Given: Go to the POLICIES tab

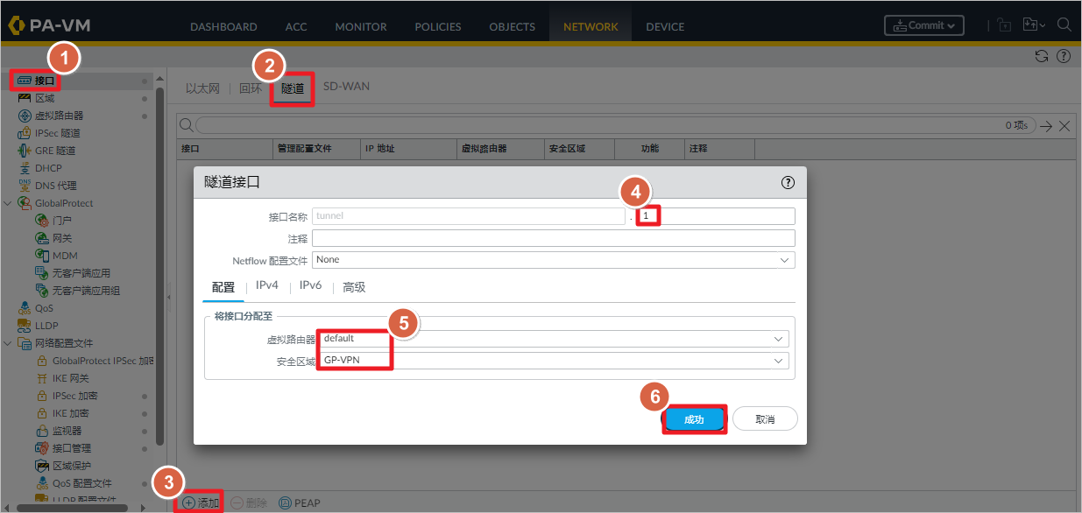Looking at the screenshot, I should coord(437,26).
